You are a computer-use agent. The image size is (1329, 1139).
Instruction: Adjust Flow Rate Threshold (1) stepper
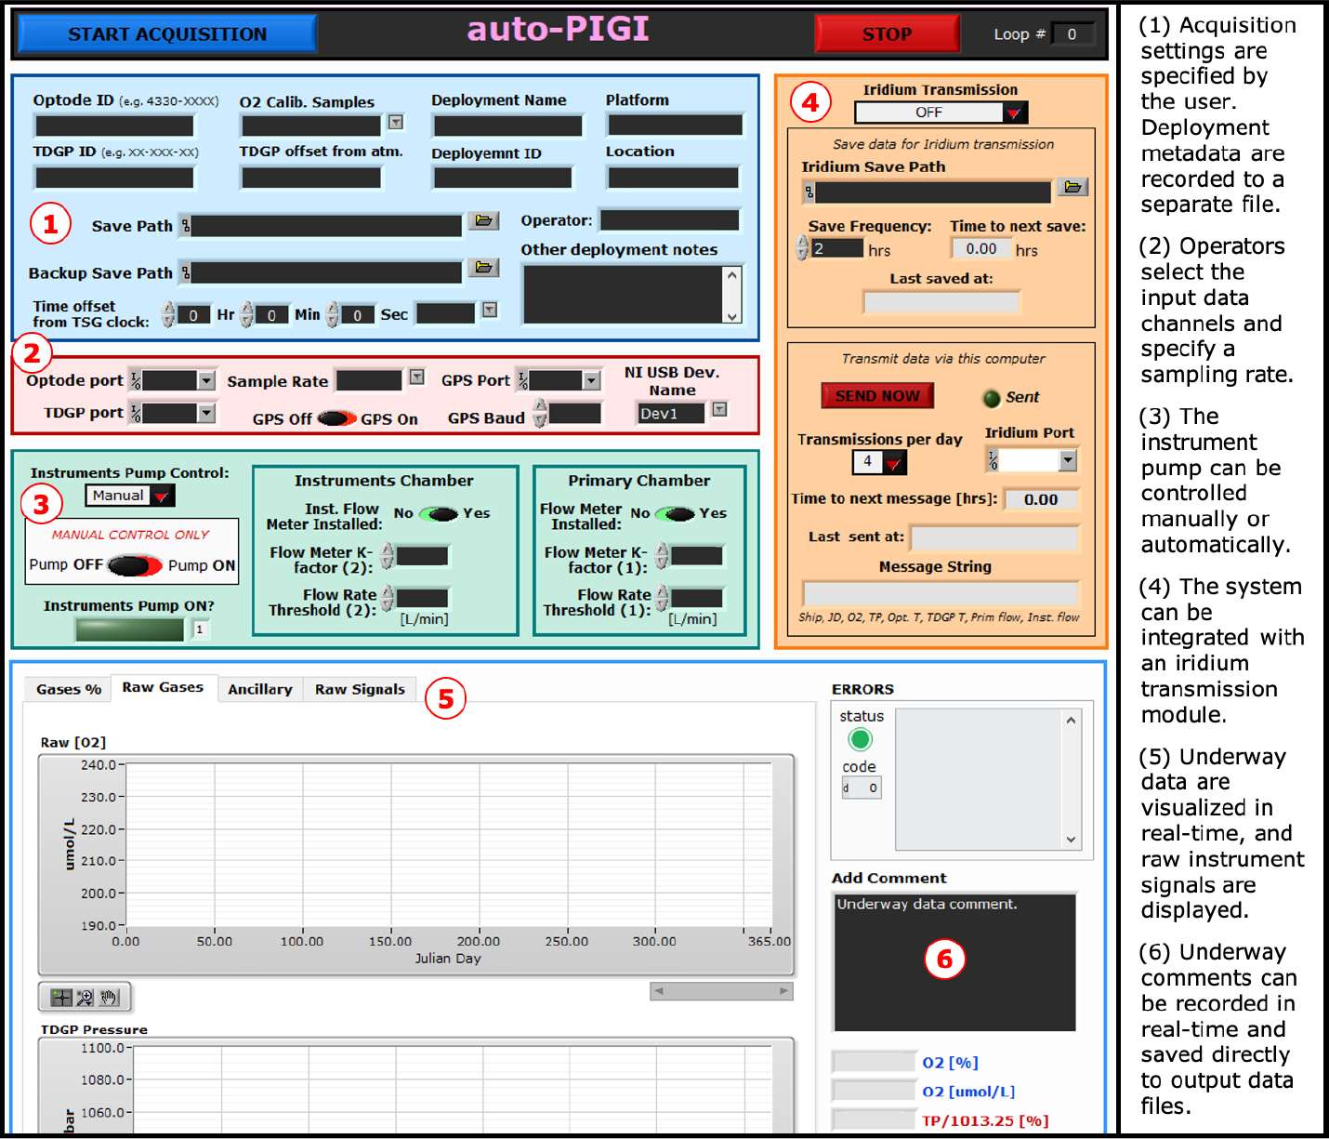pyautogui.click(x=662, y=598)
